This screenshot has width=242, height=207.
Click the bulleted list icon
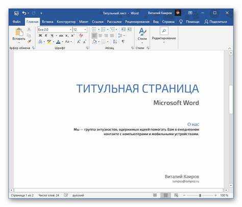94,30
